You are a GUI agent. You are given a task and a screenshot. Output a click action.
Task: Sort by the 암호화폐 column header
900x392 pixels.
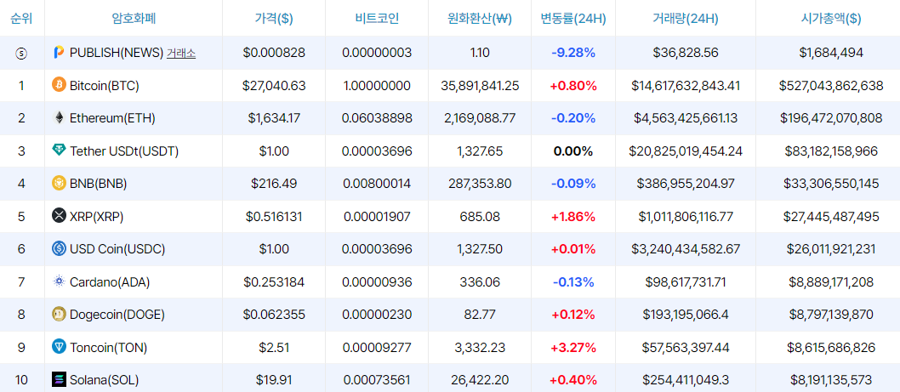134,19
